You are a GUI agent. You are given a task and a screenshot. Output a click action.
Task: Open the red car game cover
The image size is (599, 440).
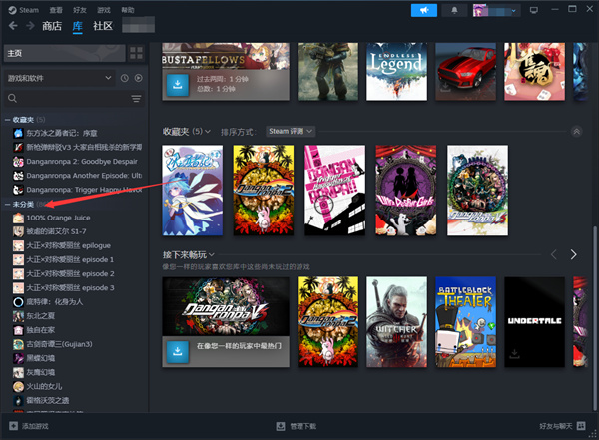[x=465, y=72]
